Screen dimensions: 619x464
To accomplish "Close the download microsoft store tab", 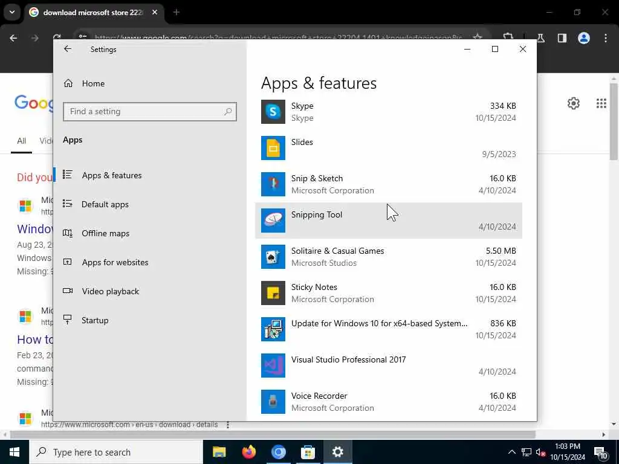I will click(x=155, y=12).
